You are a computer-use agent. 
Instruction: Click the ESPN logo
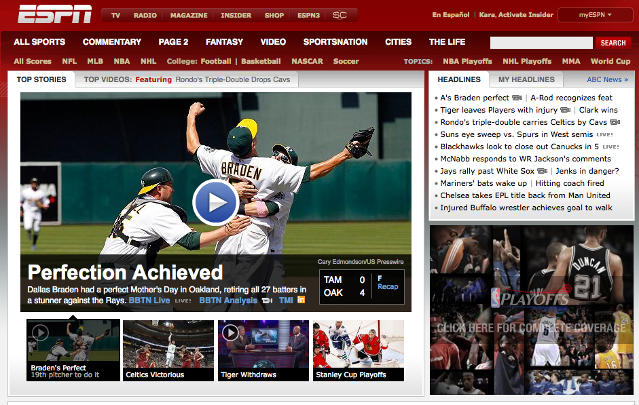coord(54,14)
